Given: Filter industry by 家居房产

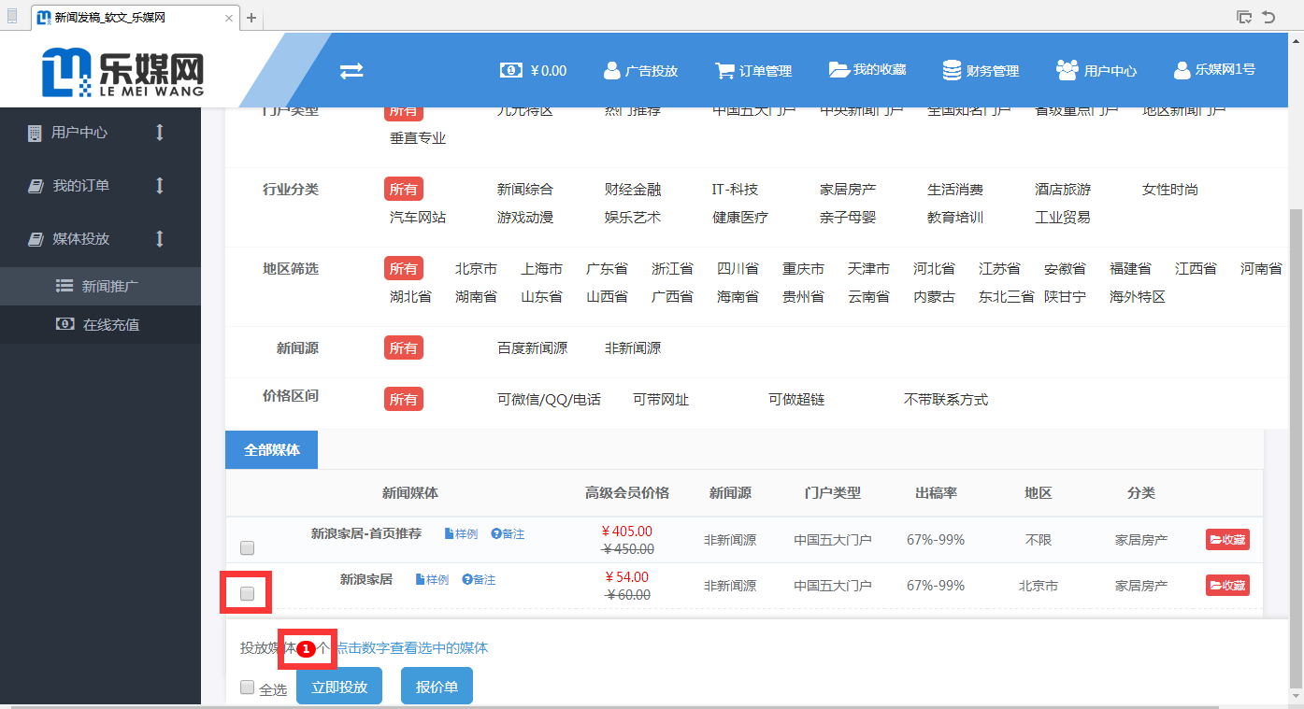Looking at the screenshot, I should (x=848, y=190).
